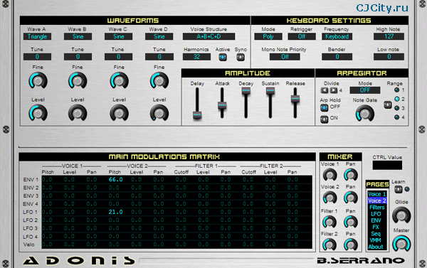The height and width of the screenshot is (268, 427).
Task: Click the Harmonics value field showing 32
Action: point(196,57)
